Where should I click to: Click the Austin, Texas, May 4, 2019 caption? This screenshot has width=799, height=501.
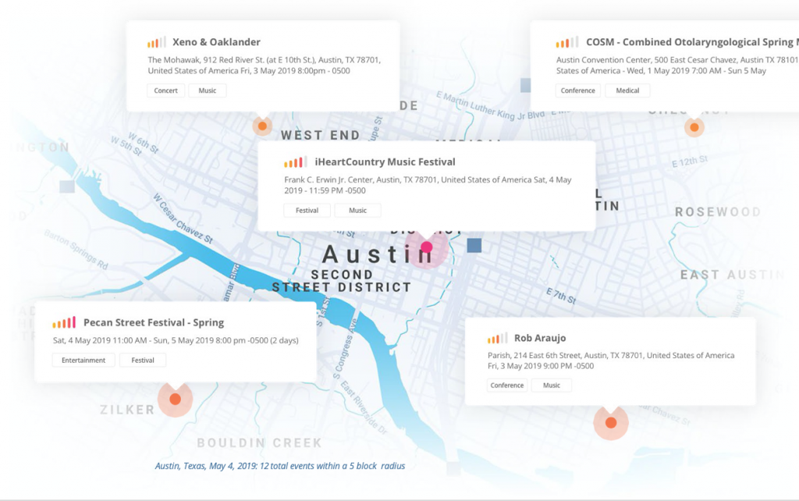click(280, 466)
